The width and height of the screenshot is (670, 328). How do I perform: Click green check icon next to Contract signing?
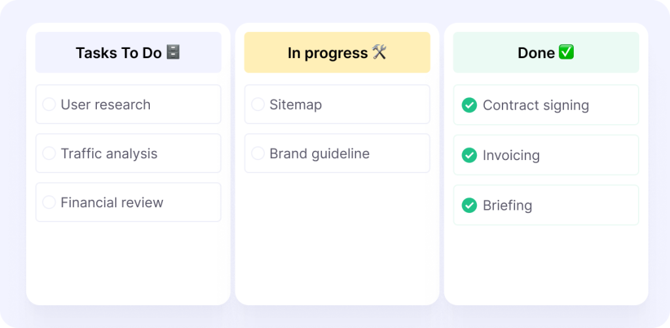pos(469,105)
